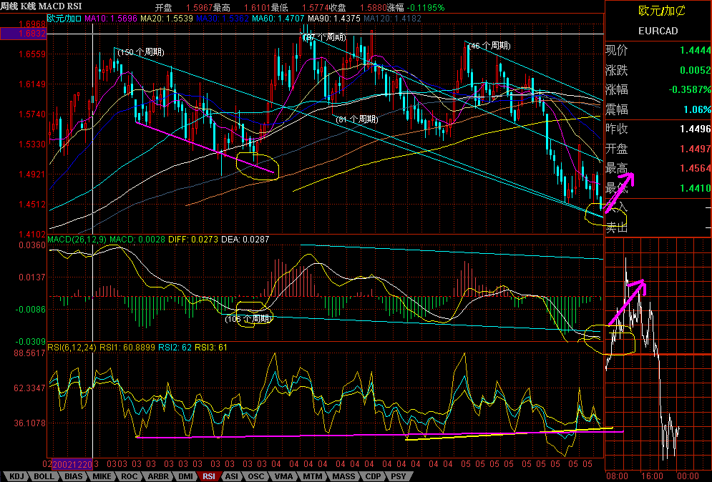
Task: Click the active RSI tab
Action: [209, 476]
